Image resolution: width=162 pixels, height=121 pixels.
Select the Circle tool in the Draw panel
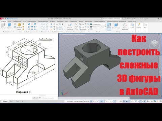47,27
